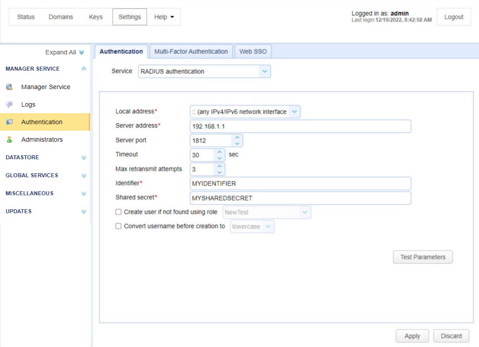Toggle Convert username before creation checkbox

118,226
